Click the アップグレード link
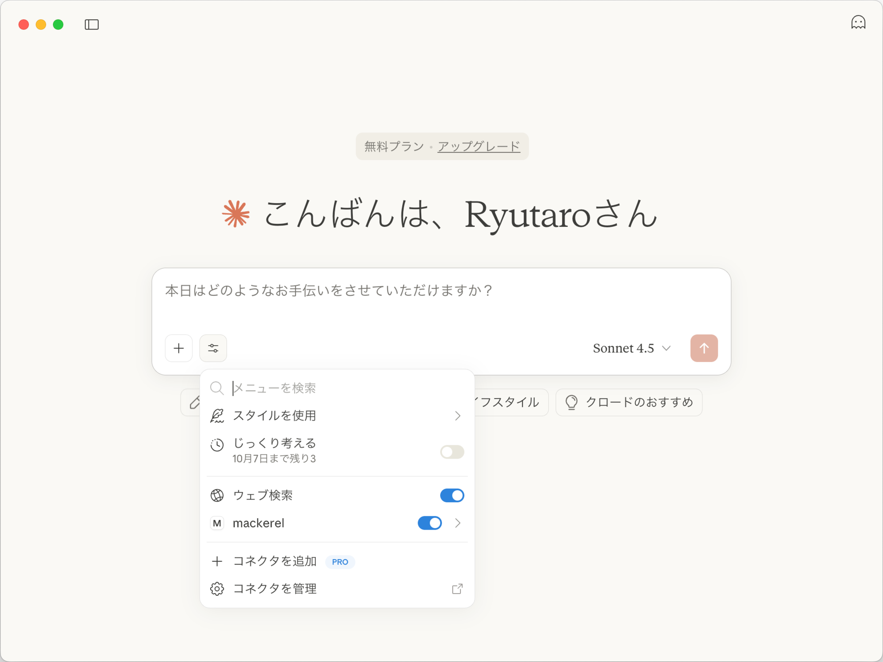Image resolution: width=883 pixels, height=662 pixels. point(479,147)
